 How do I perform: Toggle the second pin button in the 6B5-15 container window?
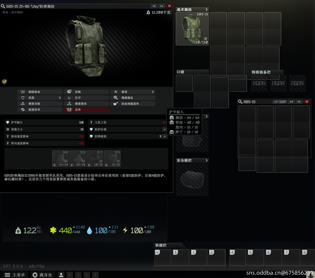(x=299, y=102)
